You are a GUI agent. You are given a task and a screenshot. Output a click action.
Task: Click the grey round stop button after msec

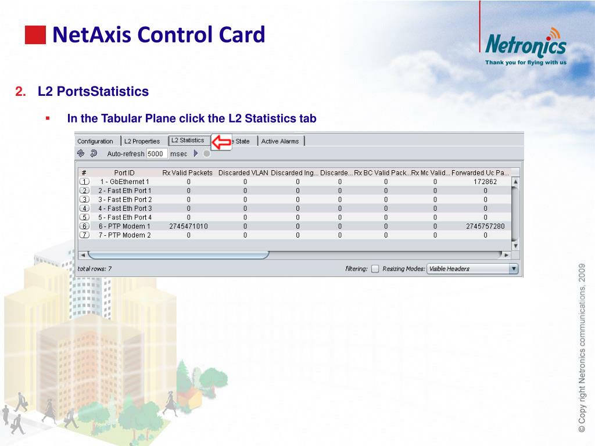click(x=206, y=153)
